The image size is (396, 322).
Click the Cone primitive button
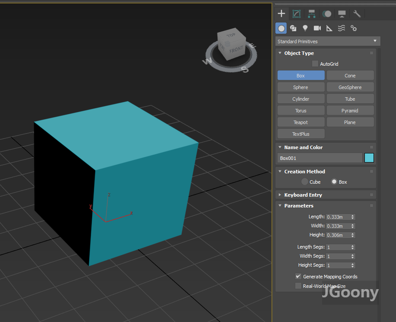point(350,76)
